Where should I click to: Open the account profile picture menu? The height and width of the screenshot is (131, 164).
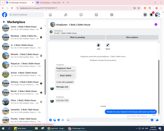(x=157, y=15)
